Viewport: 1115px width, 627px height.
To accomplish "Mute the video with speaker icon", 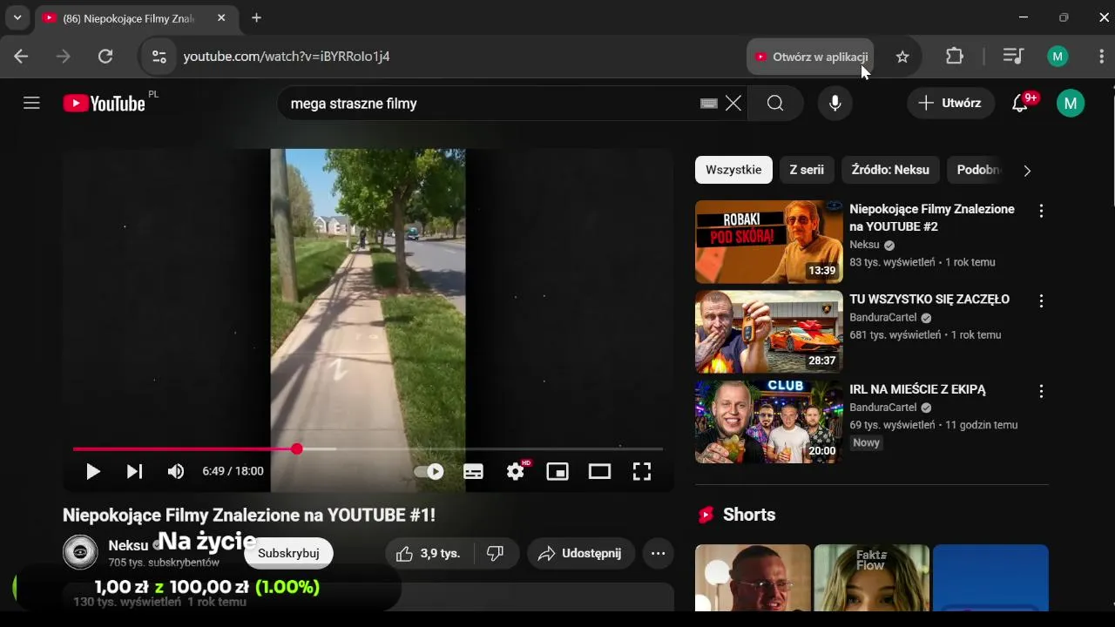I will (x=176, y=471).
